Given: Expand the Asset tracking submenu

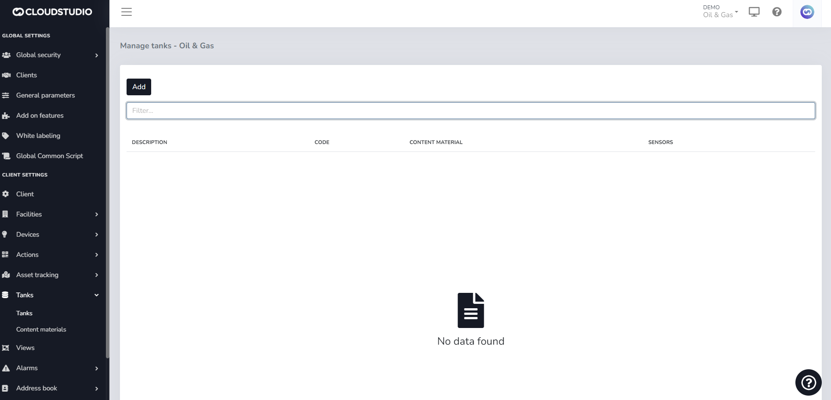Looking at the screenshot, I should (x=96, y=275).
